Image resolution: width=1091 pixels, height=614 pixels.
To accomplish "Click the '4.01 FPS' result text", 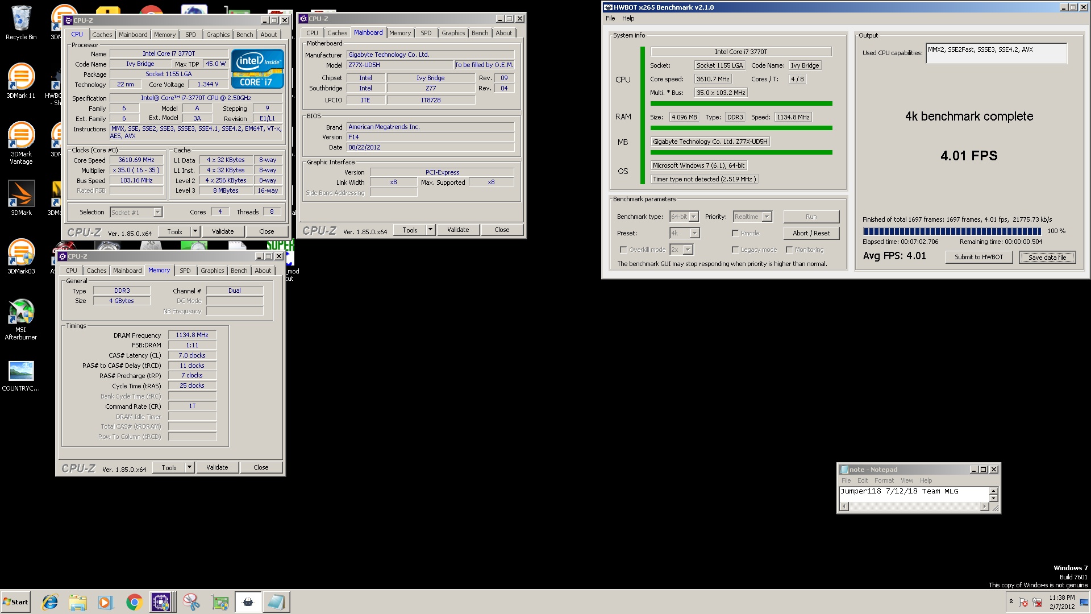I will pyautogui.click(x=969, y=156).
